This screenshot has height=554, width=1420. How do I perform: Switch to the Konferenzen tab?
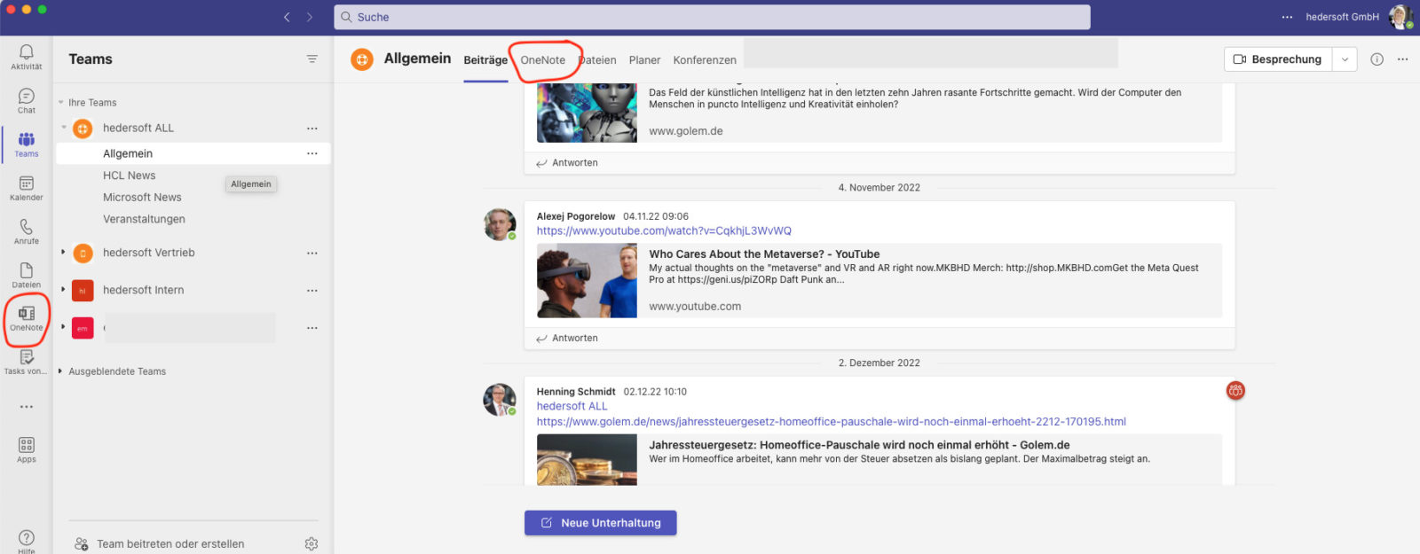tap(705, 60)
